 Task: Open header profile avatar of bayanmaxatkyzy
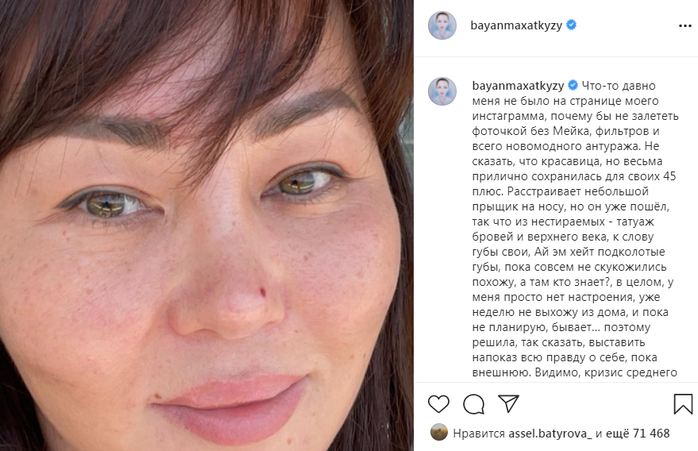click(x=442, y=25)
